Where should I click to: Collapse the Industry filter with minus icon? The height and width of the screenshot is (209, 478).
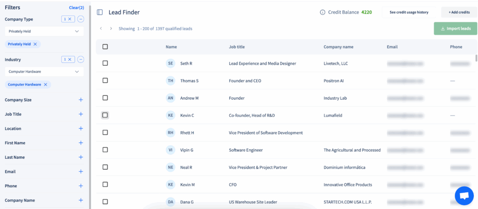(81, 60)
